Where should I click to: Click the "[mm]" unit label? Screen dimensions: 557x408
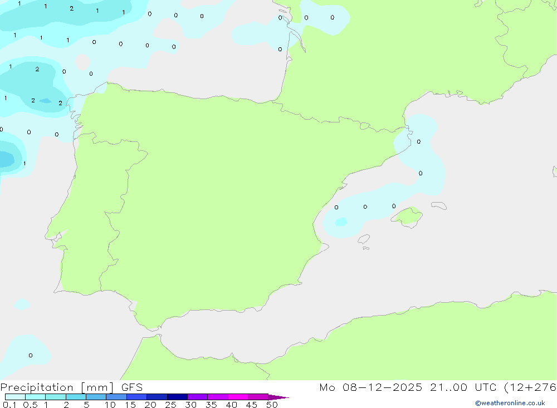(97, 387)
